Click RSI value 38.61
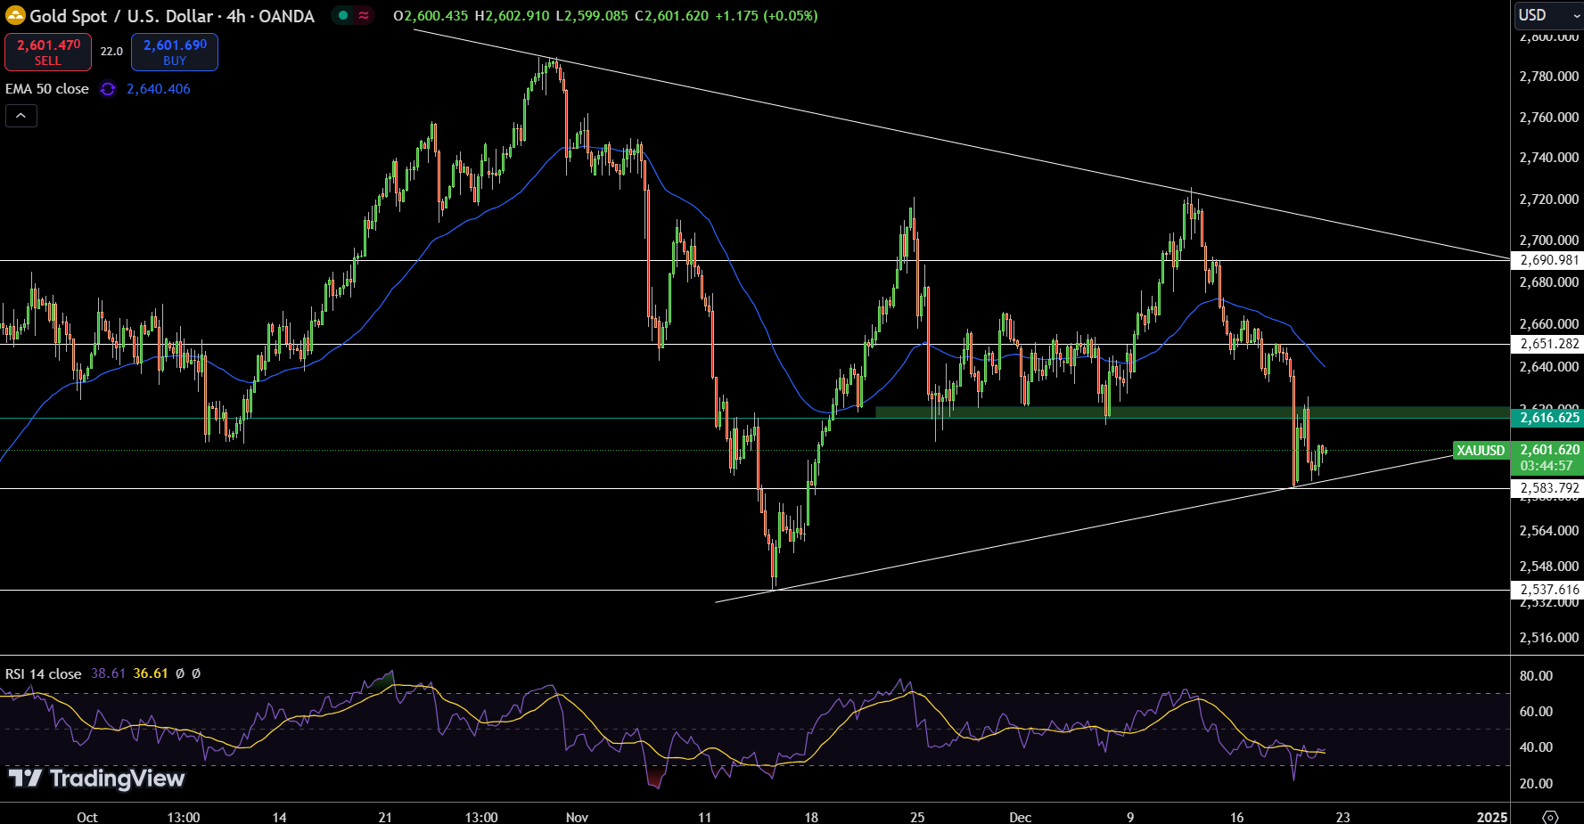1584x824 pixels. coord(109,673)
